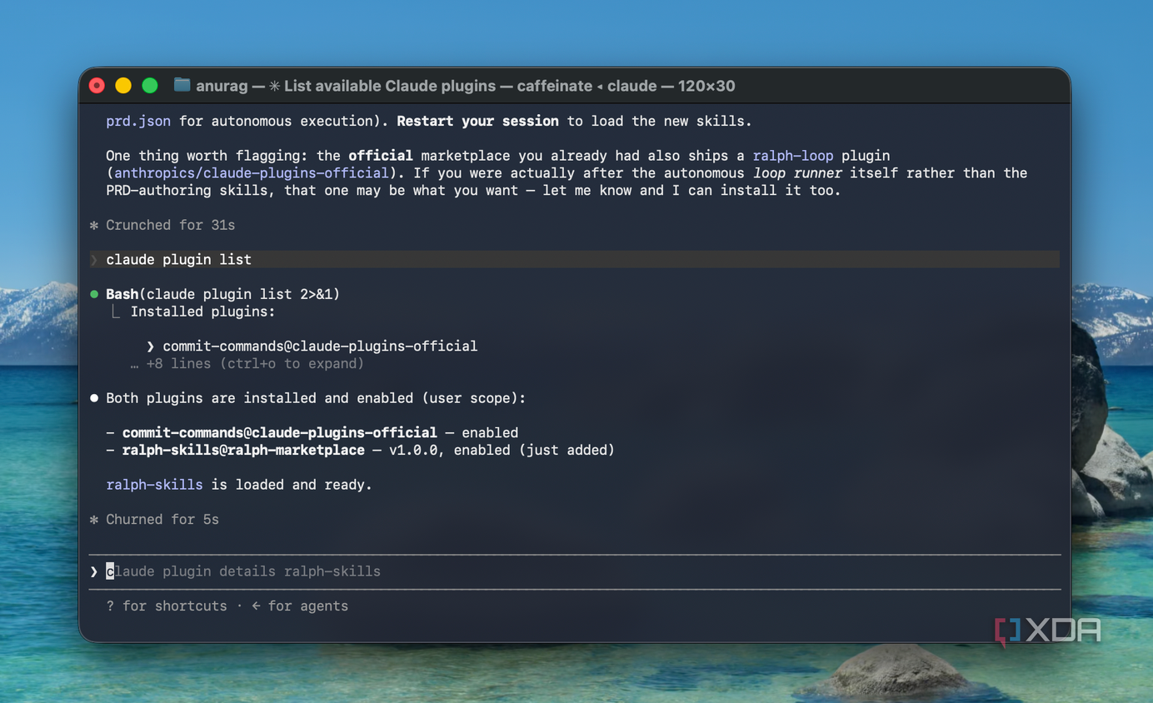Click the bold 'ralph-skills@ralph-marketplace' entry

click(243, 451)
